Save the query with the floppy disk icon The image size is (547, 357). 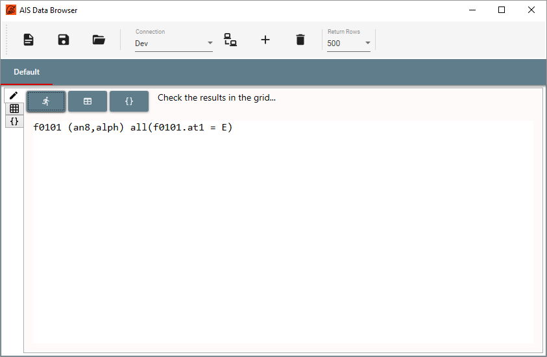64,40
